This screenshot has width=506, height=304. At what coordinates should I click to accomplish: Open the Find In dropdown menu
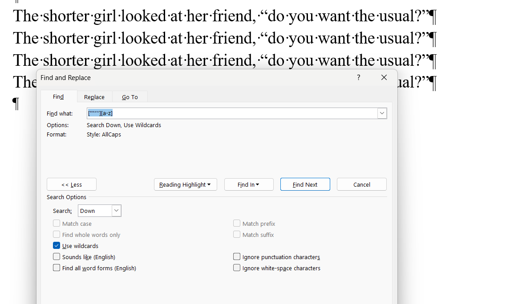click(x=249, y=184)
